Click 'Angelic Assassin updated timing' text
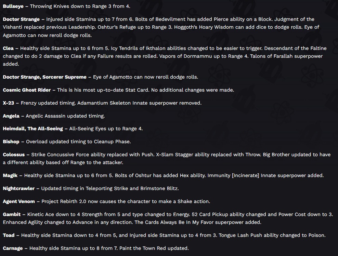This screenshot has height=256, width=338. click(x=65, y=116)
